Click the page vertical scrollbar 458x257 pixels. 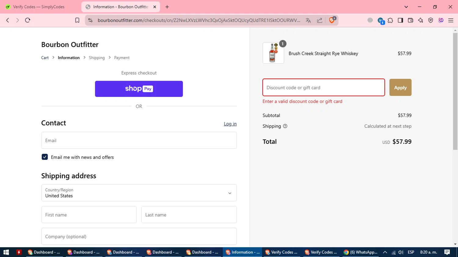coord(455,91)
